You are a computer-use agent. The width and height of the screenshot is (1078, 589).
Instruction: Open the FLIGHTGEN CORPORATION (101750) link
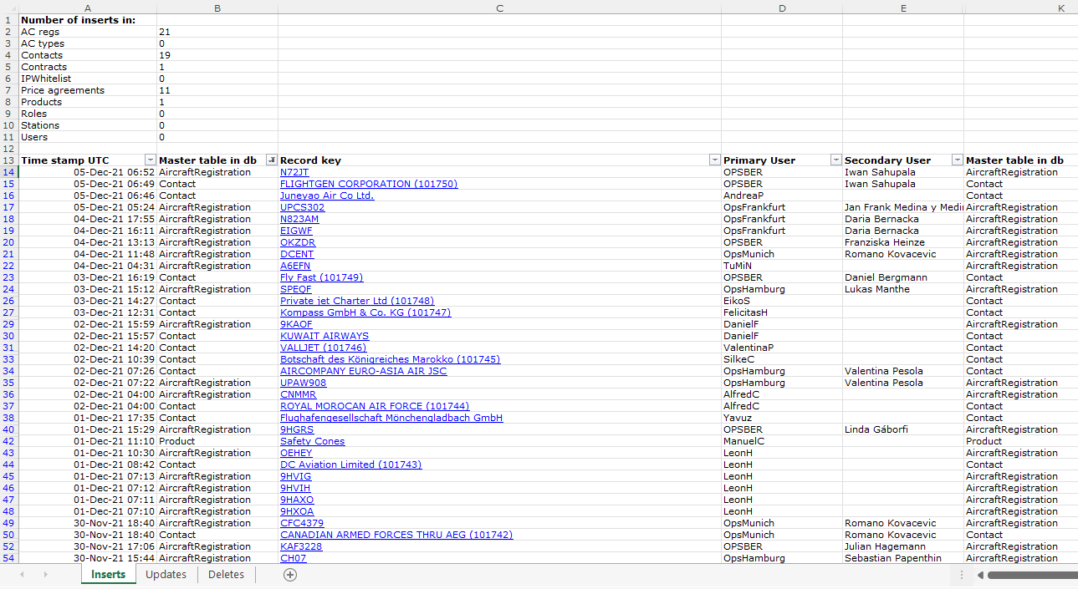point(369,184)
